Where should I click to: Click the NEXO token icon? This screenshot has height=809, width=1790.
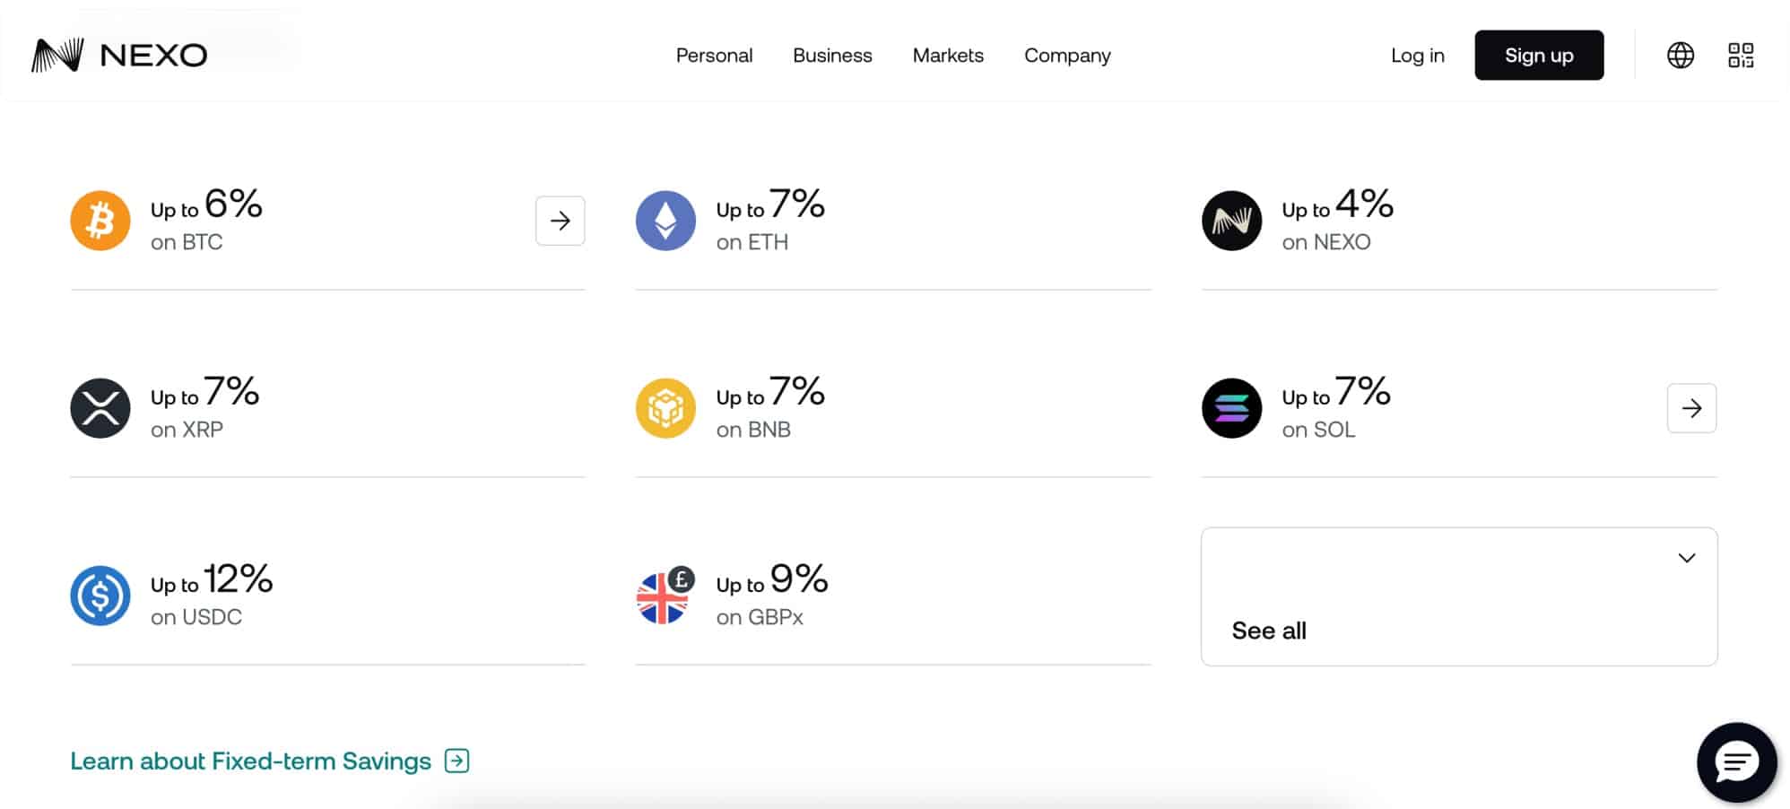[1232, 221]
